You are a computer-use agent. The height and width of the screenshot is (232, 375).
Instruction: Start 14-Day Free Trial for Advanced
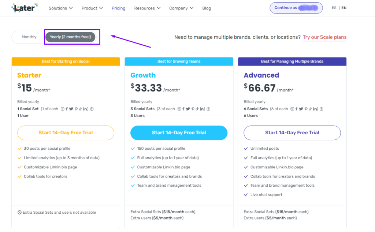point(292,132)
